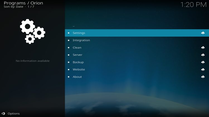Open the Integration entry
The width and height of the screenshot is (209, 117).
[x=137, y=40]
